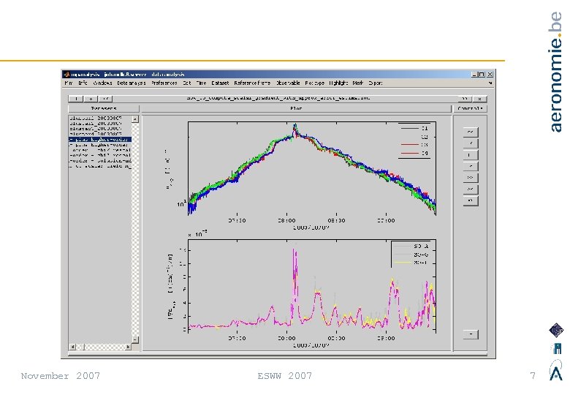Click the isolated button at the Controls panel bottom

[471, 334]
